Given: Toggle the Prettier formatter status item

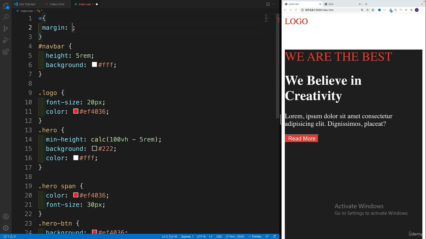Looking at the screenshot, I should pyautogui.click(x=255, y=236).
